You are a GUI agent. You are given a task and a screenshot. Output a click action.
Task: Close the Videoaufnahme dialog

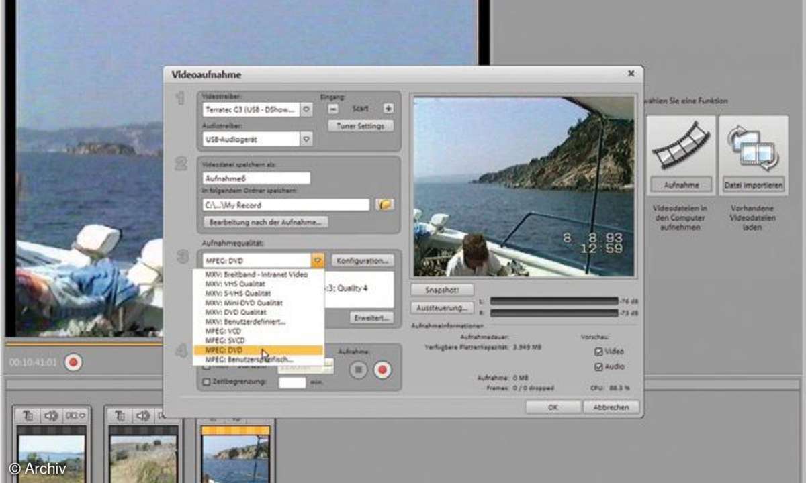[x=631, y=74]
